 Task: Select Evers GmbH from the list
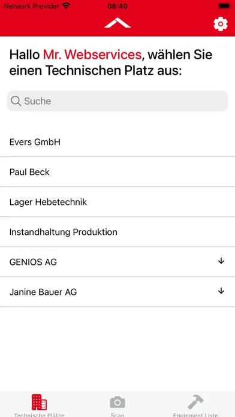117,142
